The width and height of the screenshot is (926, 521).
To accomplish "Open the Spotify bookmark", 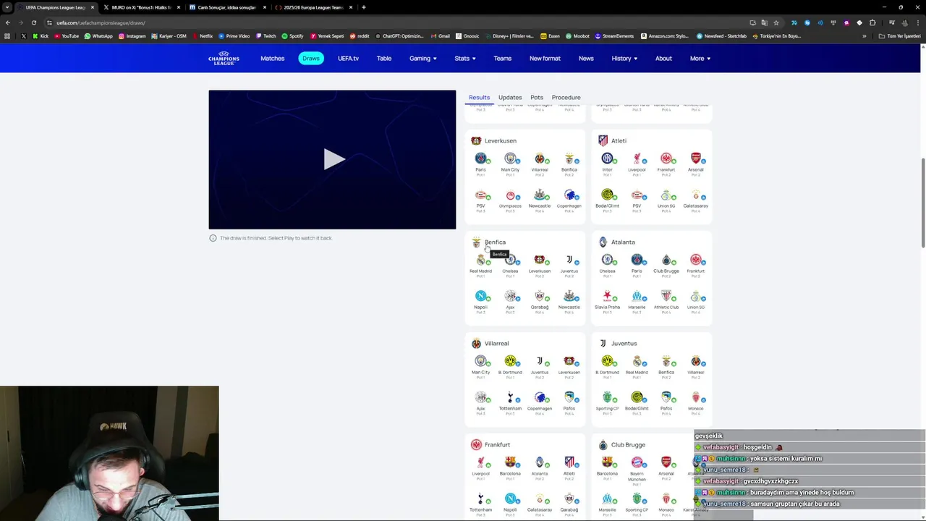I will (292, 35).
